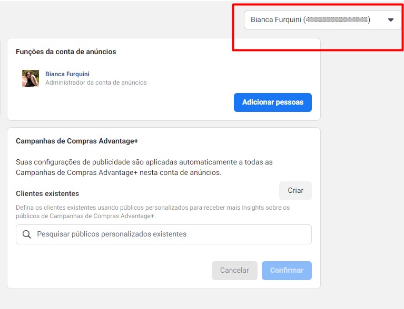The width and height of the screenshot is (404, 309).
Task: Open the Bianca Furquini name link
Action: [x=67, y=74]
